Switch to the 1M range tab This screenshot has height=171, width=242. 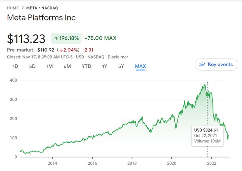(x=49, y=66)
